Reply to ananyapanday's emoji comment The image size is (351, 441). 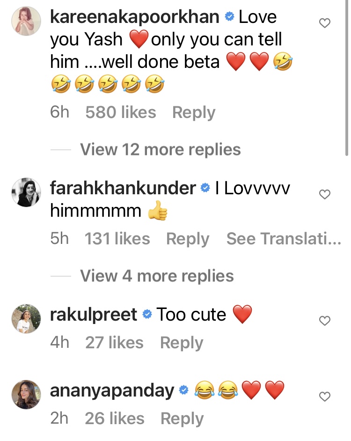pos(182,419)
